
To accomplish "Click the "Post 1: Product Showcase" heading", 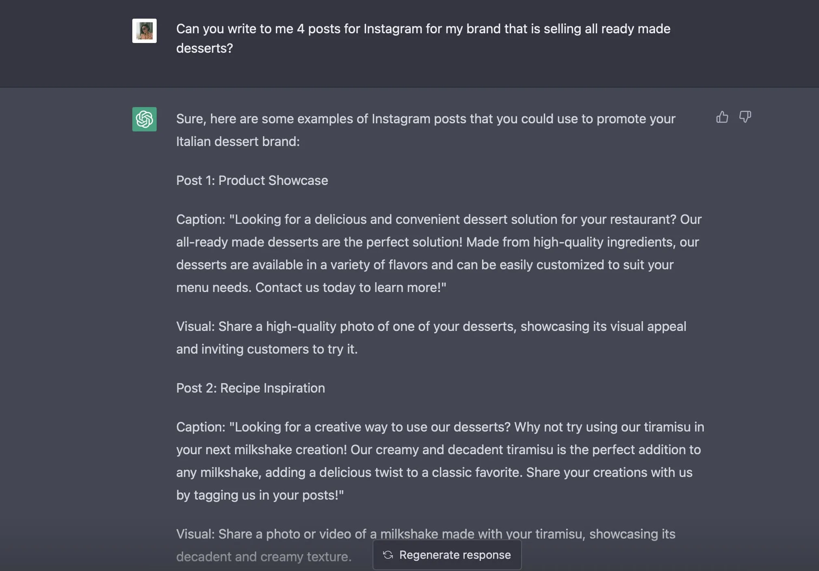I will [252, 180].
